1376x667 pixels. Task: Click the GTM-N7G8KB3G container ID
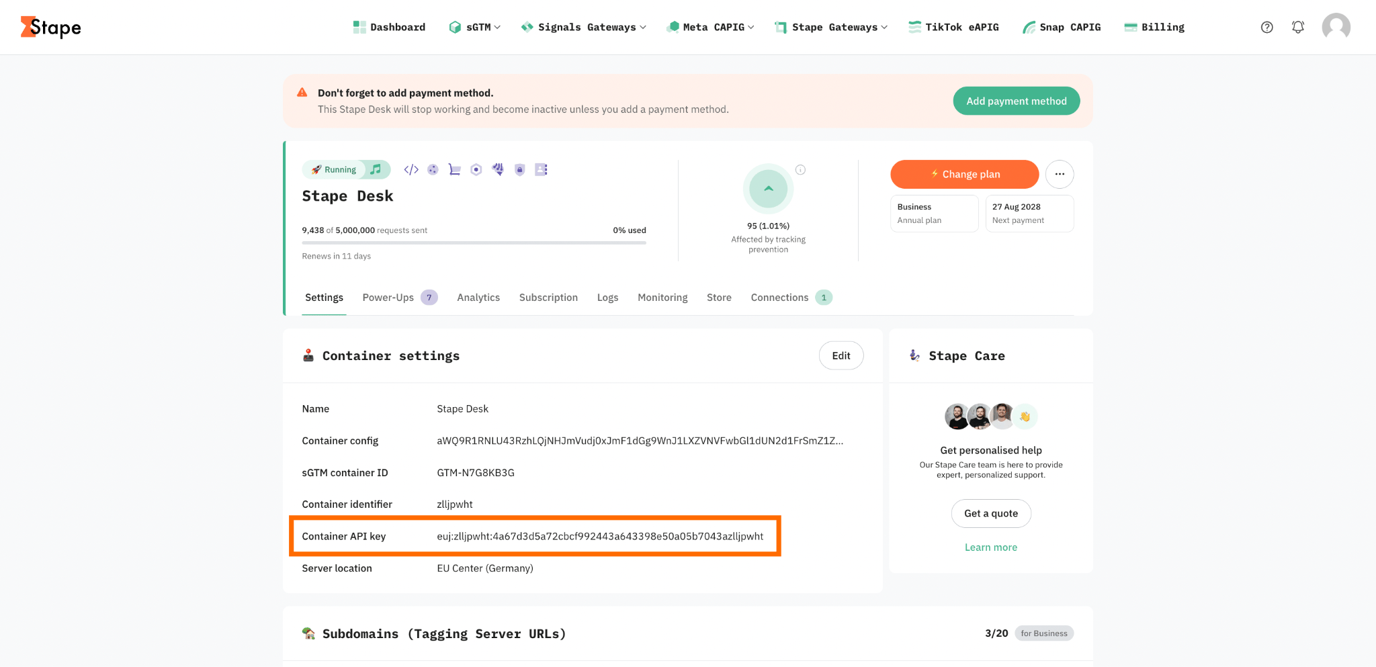(x=476, y=472)
